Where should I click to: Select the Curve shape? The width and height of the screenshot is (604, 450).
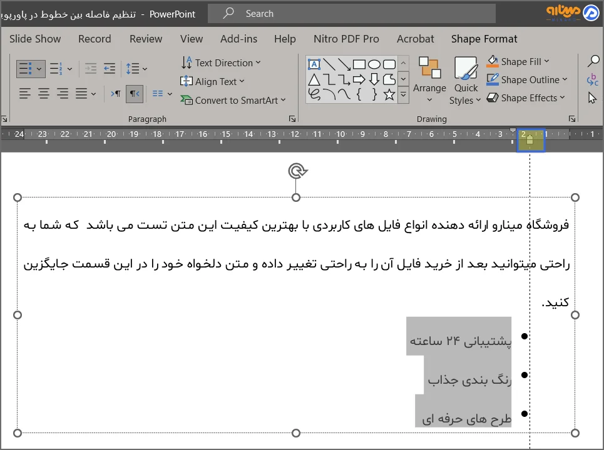344,94
